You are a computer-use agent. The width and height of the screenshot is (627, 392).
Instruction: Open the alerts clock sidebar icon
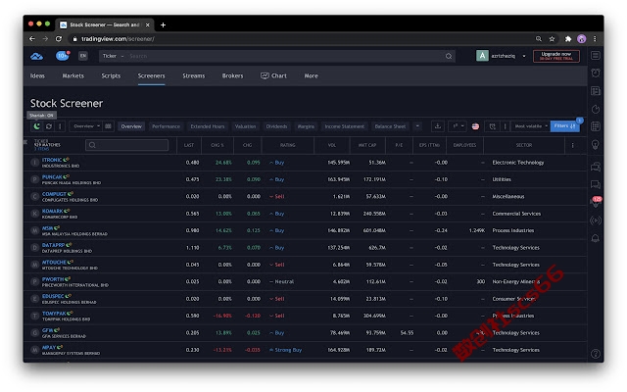(596, 73)
